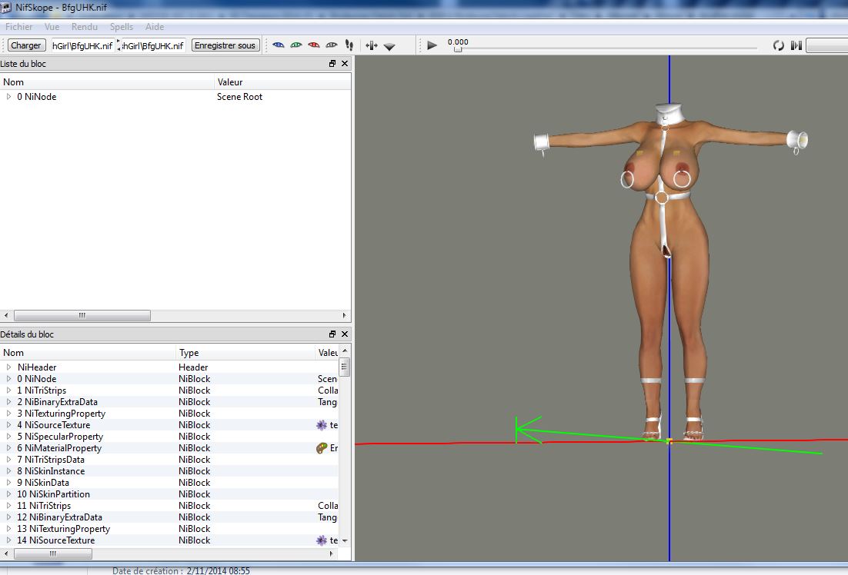Click the blue eye view icon
This screenshot has width=848, height=575.
click(x=279, y=45)
